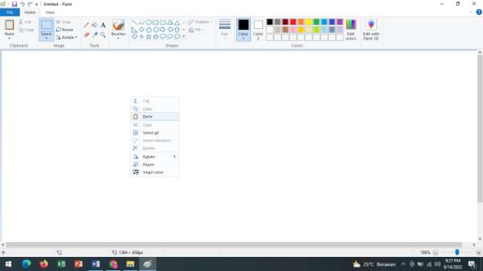This screenshot has width=483, height=271.
Task: Open the Size line thickness dropdown
Action: click(x=225, y=30)
